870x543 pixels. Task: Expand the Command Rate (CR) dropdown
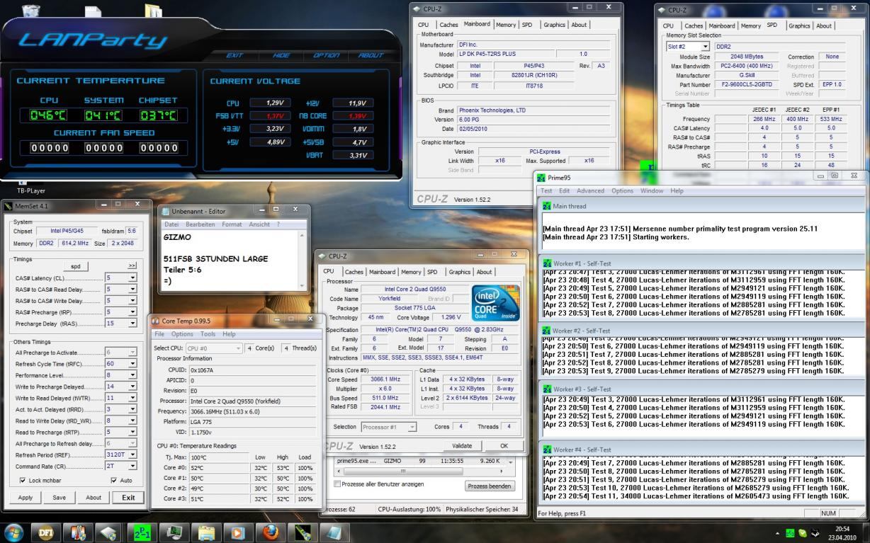132,466
